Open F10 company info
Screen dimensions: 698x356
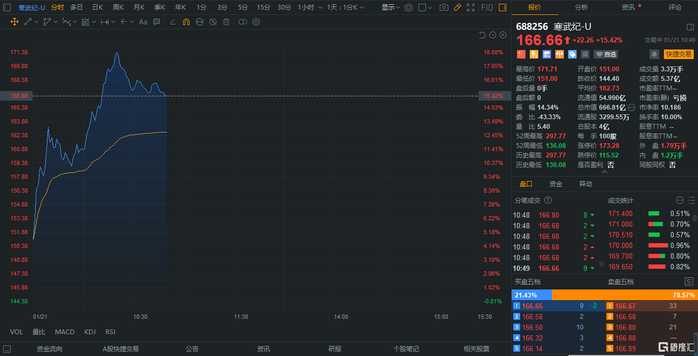tap(487, 7)
